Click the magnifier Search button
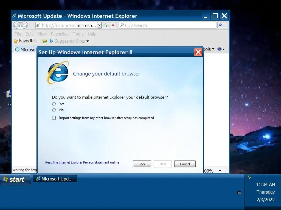 (x=220, y=25)
